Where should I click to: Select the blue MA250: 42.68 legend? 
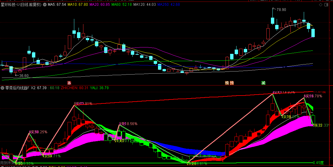[x=169, y=5]
